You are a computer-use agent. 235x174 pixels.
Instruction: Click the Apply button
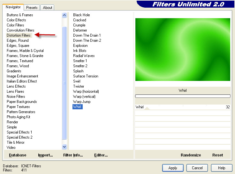coord(173,168)
